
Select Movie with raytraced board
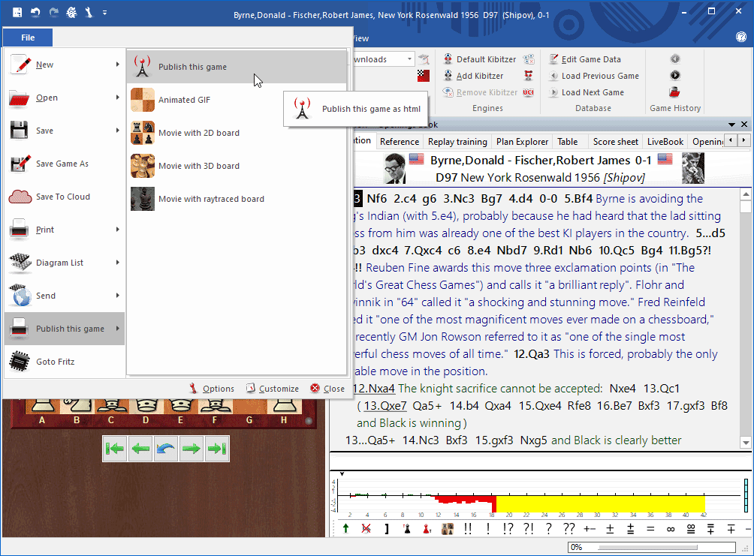(210, 199)
